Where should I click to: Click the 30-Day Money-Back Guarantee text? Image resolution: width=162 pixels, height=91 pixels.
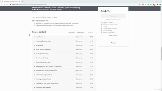coord(113,20)
